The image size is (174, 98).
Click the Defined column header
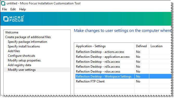pos(141,46)
